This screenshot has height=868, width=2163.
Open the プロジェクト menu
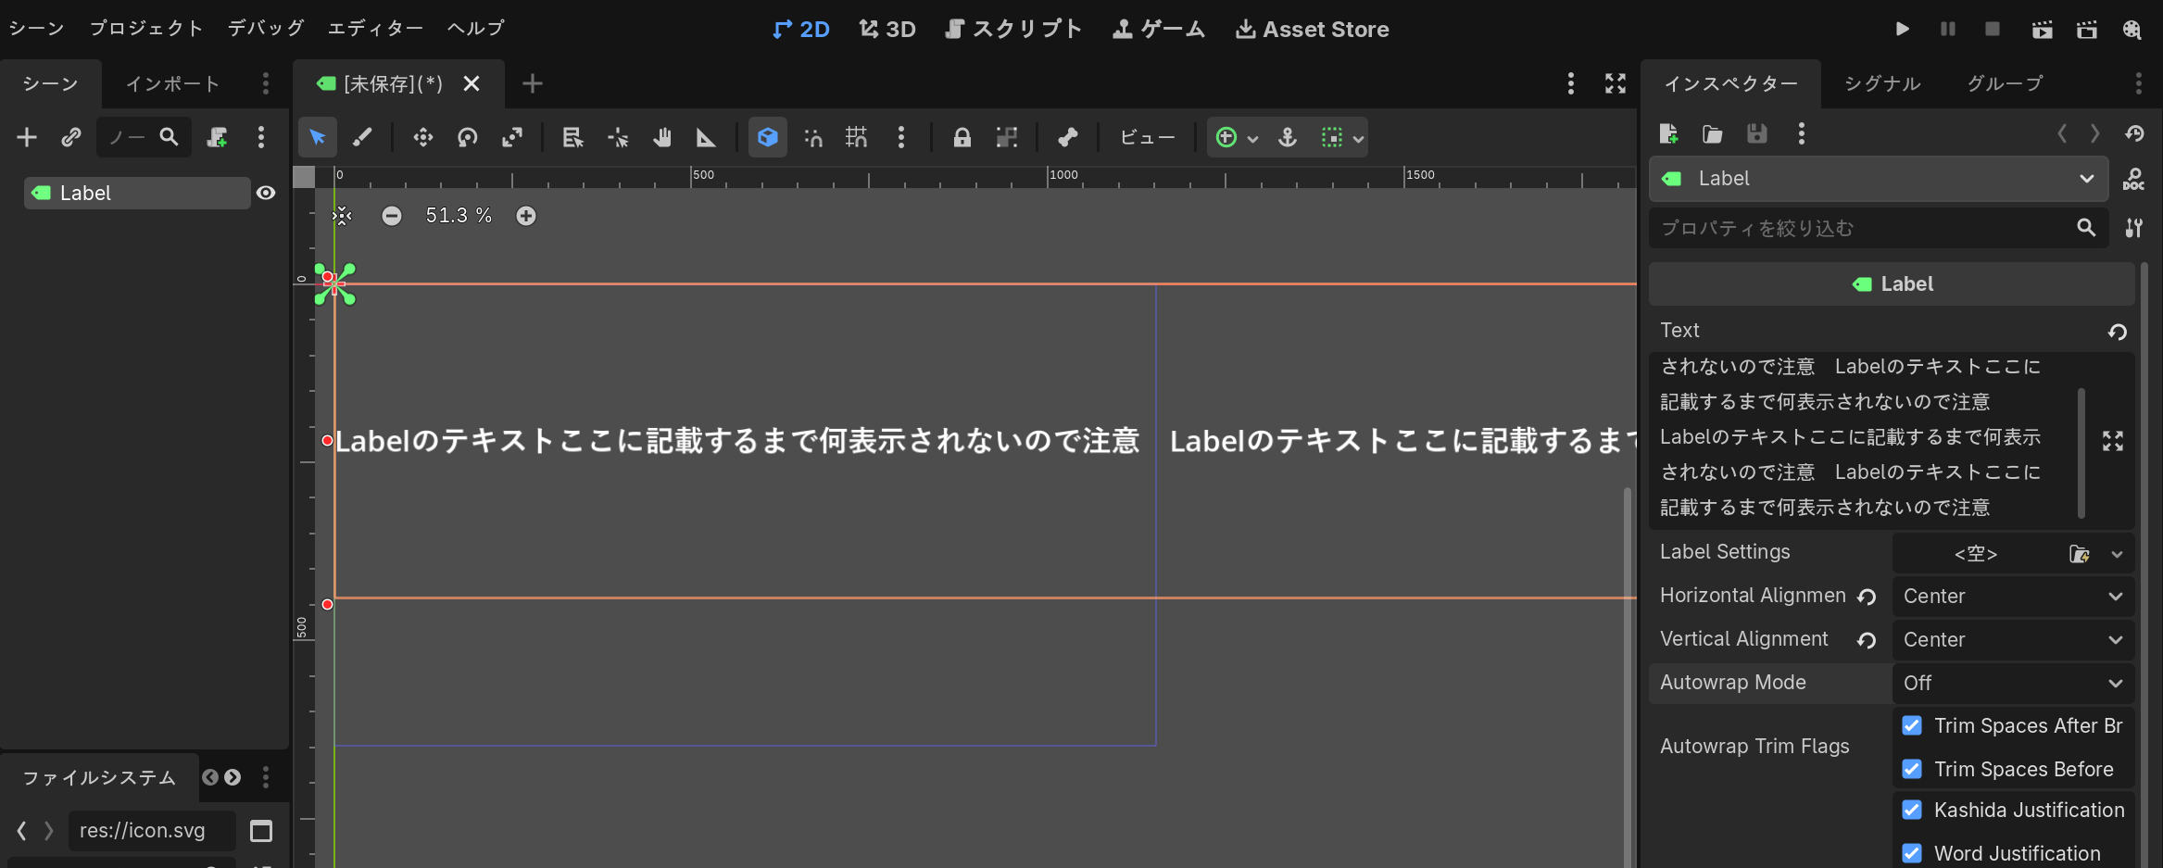(146, 29)
